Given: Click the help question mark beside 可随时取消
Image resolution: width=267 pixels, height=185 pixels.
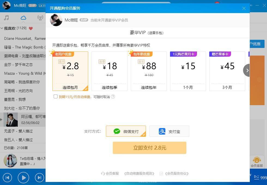Looking at the screenshot, I should point(113,97).
